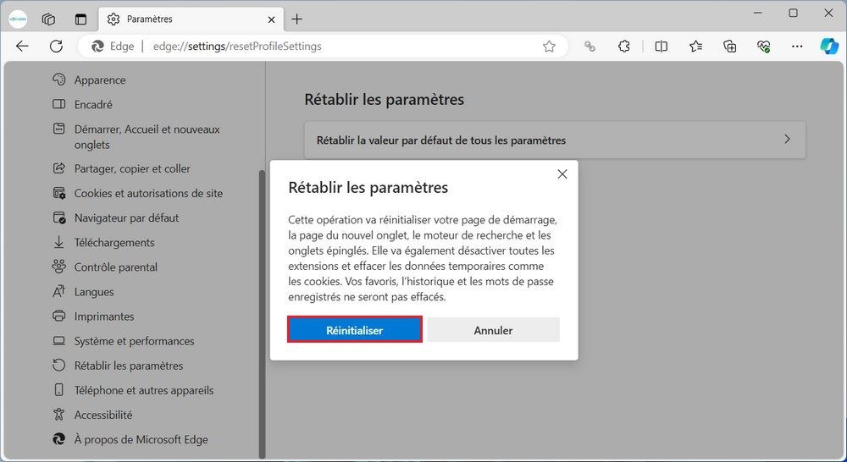Open a new tab with plus button

coord(297,19)
